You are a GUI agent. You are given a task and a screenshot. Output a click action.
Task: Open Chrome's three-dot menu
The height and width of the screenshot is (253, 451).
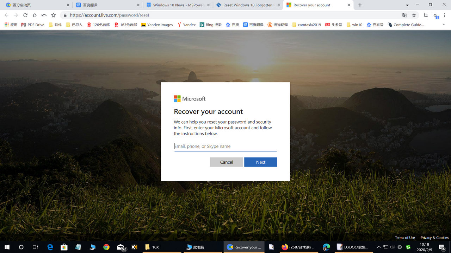tap(445, 15)
